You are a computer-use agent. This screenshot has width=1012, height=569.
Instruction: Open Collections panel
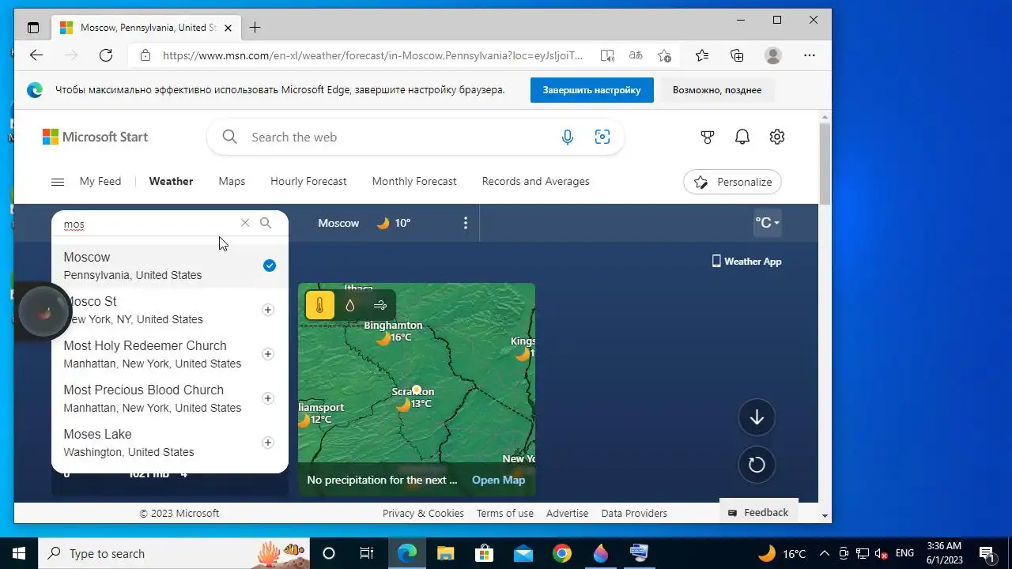(737, 55)
